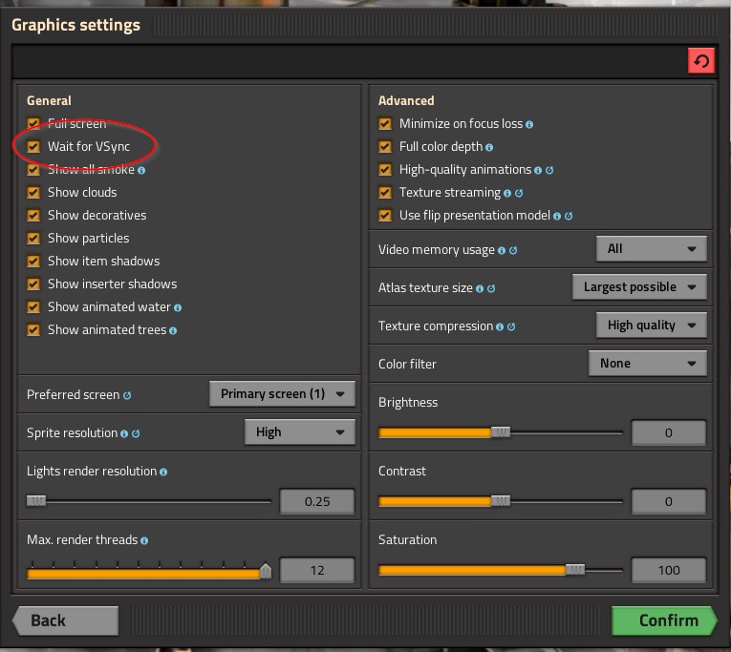The width and height of the screenshot is (731, 652).
Task: Expand the Video memory usage dropdown
Action: pos(651,249)
